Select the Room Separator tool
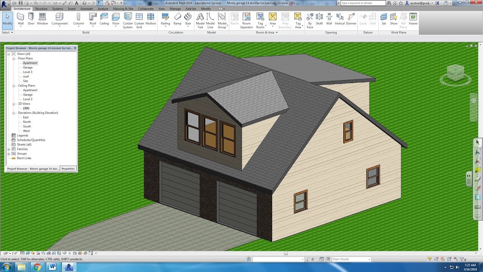Screen dimensions: 483x272 click(246, 21)
